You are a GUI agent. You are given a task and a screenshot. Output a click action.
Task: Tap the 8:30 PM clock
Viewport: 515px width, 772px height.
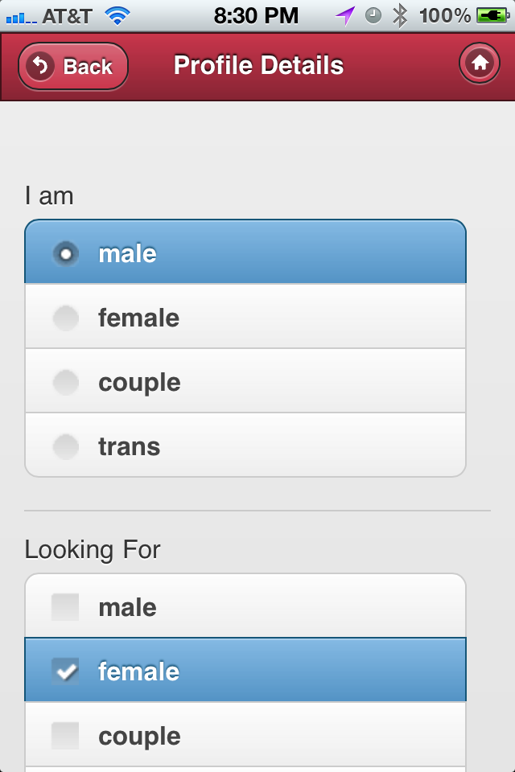click(x=256, y=15)
